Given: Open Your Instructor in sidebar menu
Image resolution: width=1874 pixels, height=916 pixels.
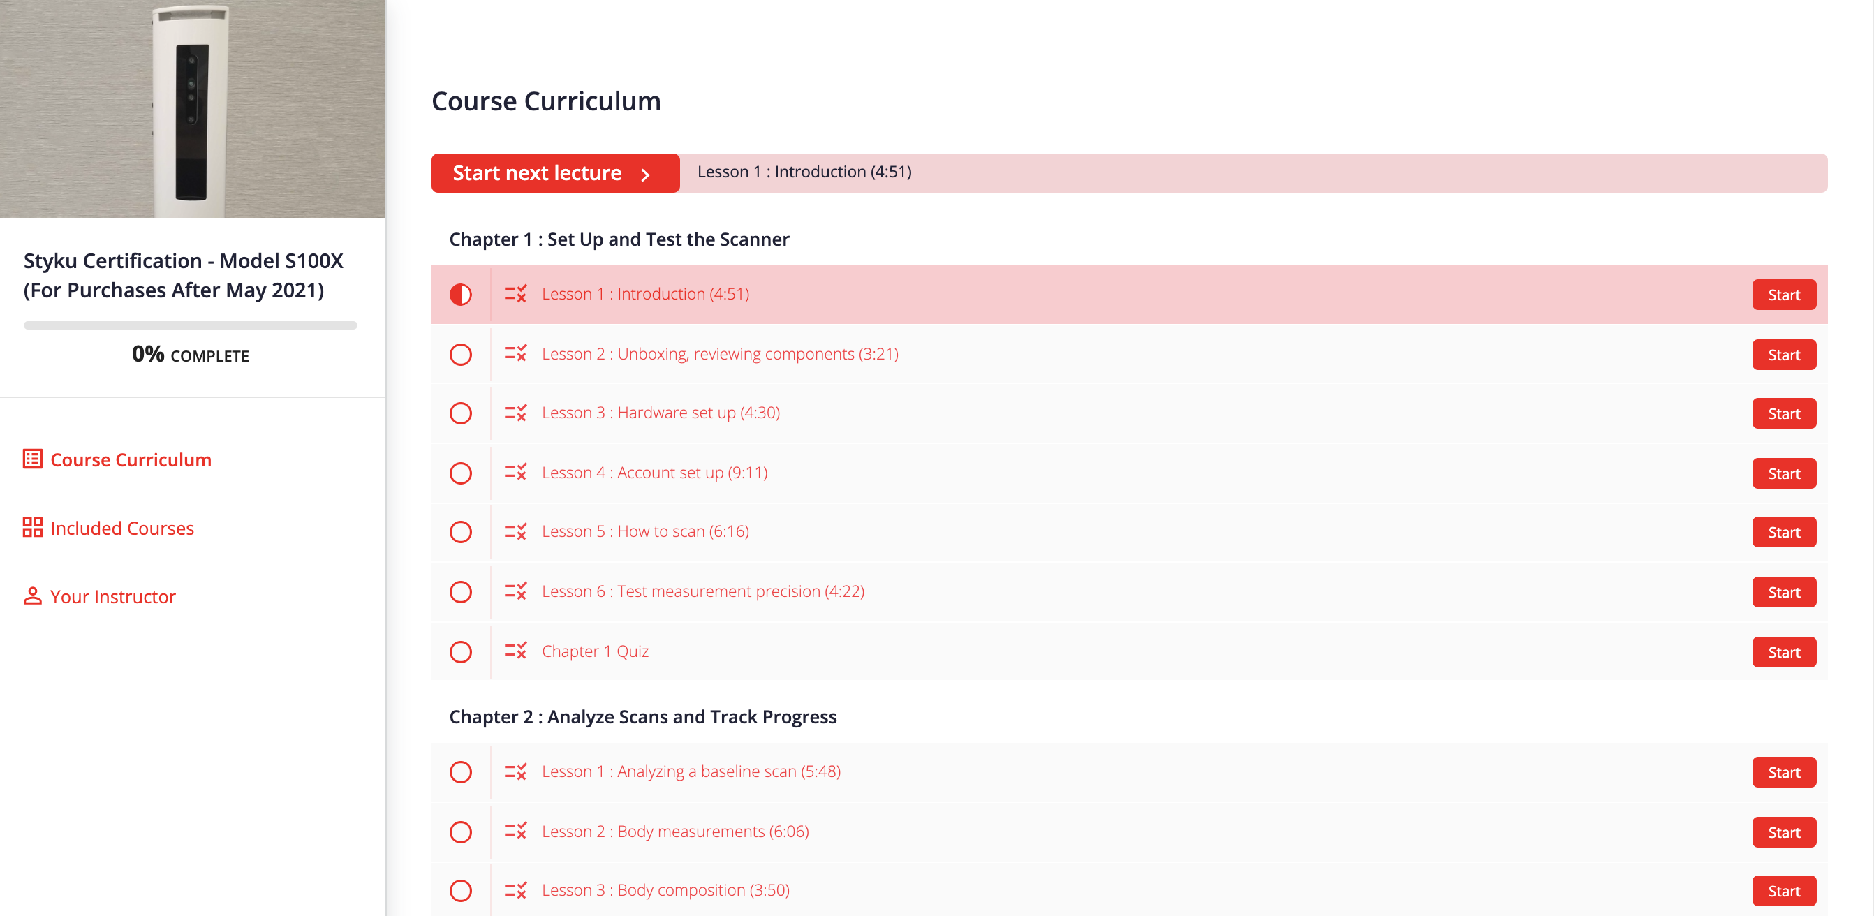Looking at the screenshot, I should [112, 597].
